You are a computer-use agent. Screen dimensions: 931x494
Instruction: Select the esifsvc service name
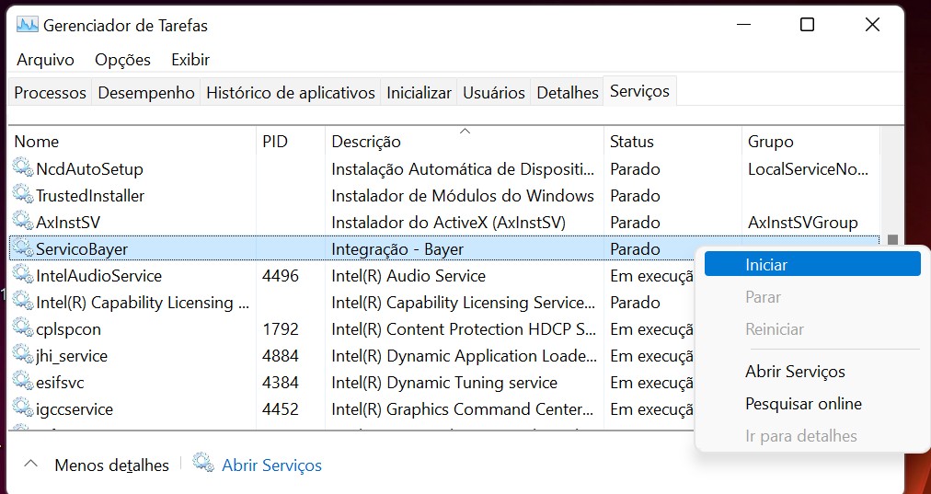(60, 383)
